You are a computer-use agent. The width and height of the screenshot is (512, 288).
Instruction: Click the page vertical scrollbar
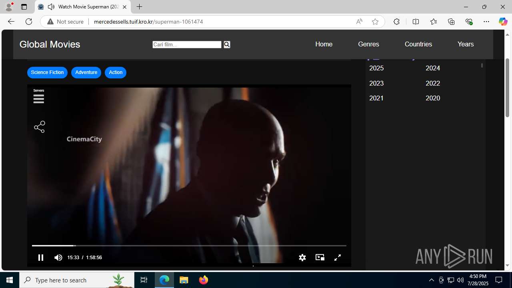tap(507, 87)
